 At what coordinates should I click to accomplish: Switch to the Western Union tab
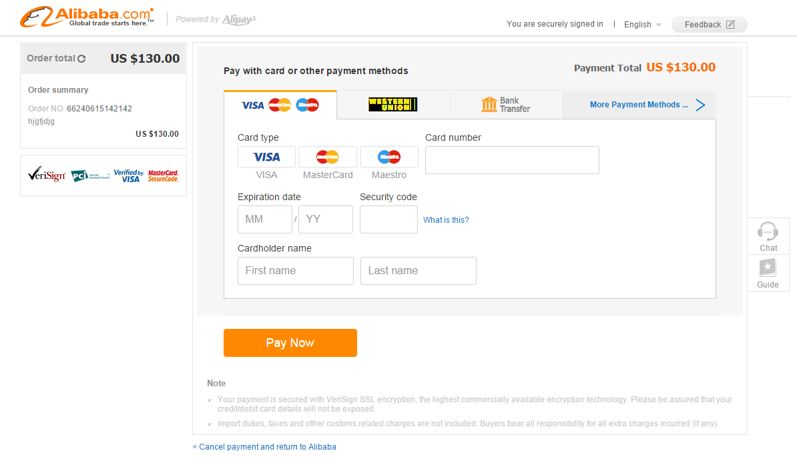tap(393, 105)
